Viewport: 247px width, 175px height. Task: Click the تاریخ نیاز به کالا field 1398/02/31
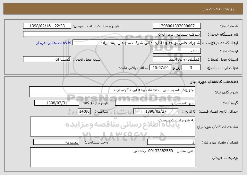point(57,103)
